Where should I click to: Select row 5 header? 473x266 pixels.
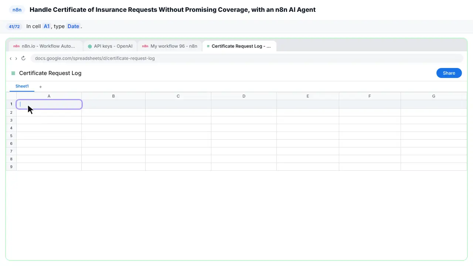coord(11,136)
